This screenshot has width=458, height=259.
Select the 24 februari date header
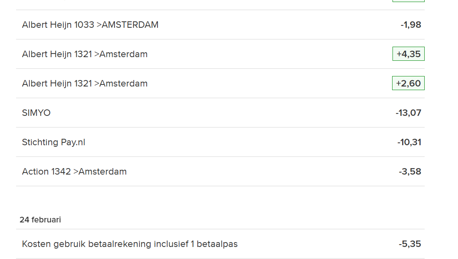[x=40, y=220]
